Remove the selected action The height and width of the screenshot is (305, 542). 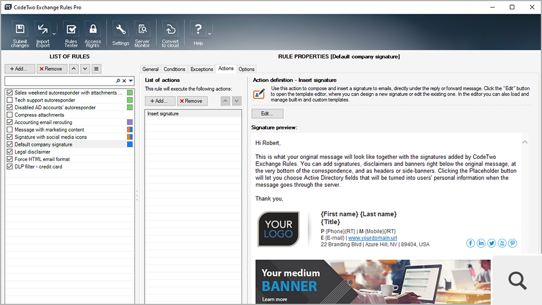(192, 101)
